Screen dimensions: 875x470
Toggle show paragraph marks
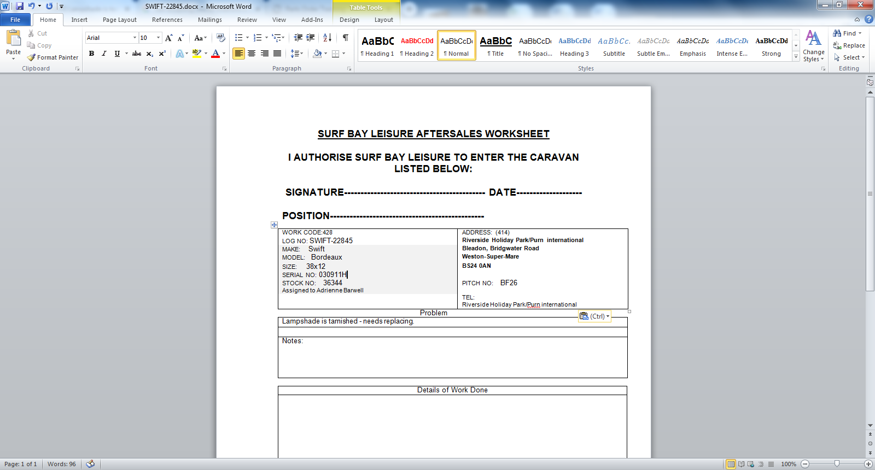click(x=346, y=38)
